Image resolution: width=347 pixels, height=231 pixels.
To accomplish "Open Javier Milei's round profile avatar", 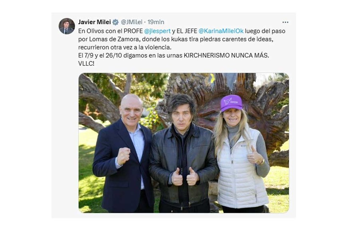I will 67,26.
